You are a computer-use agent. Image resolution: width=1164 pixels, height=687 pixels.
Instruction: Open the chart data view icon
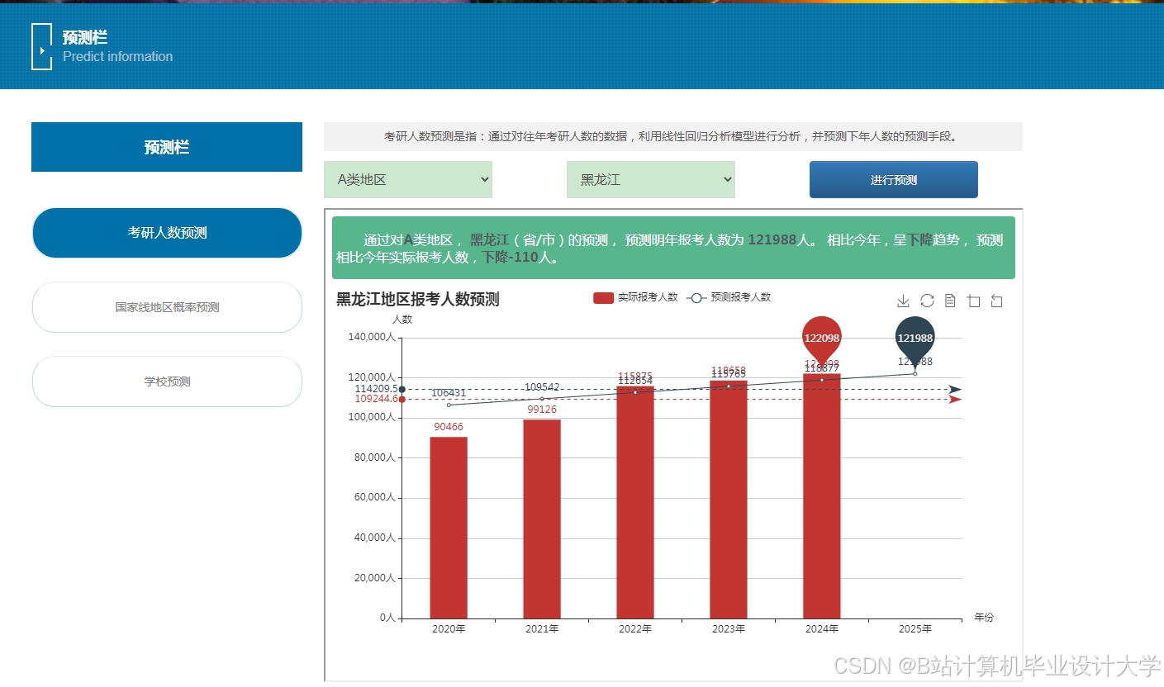pyautogui.click(x=949, y=300)
